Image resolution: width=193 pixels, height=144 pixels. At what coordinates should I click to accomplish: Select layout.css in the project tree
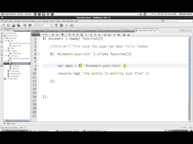click(x=17, y=46)
